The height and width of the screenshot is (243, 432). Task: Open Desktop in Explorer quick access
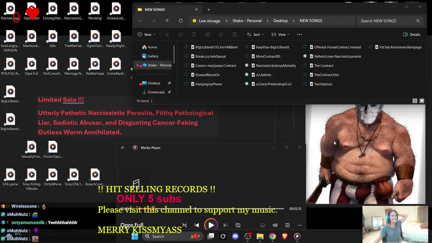154,83
